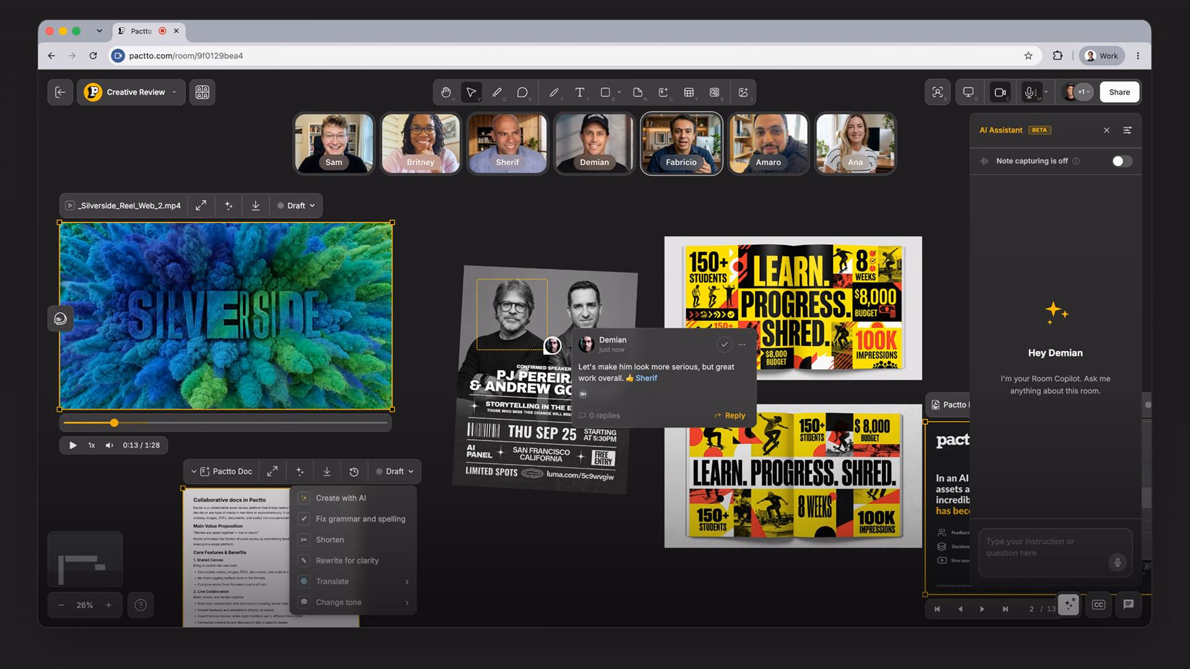Open AI Assistant settings sliders icon
This screenshot has width=1190, height=669.
[x=1127, y=130]
